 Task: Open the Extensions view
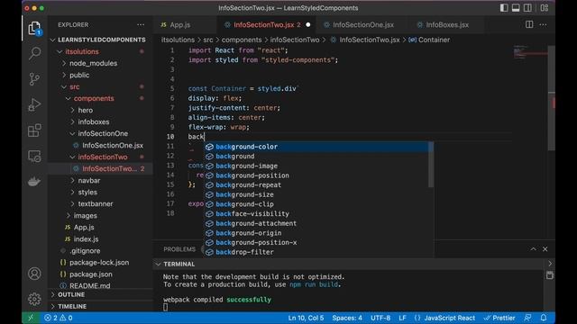[x=34, y=130]
